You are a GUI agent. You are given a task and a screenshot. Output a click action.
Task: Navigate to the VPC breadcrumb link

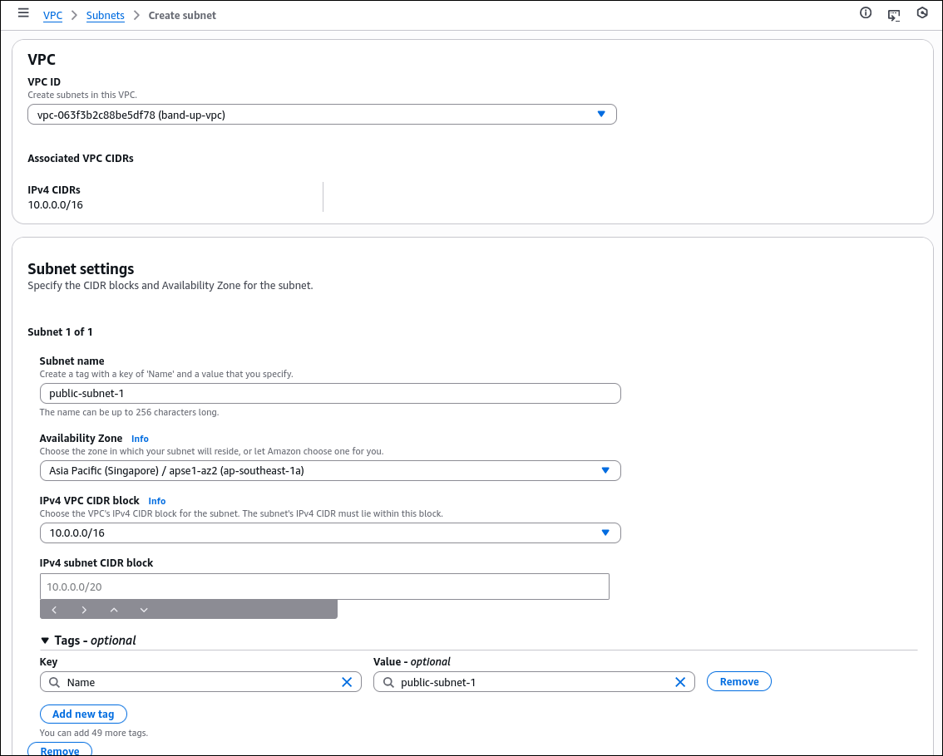52,15
